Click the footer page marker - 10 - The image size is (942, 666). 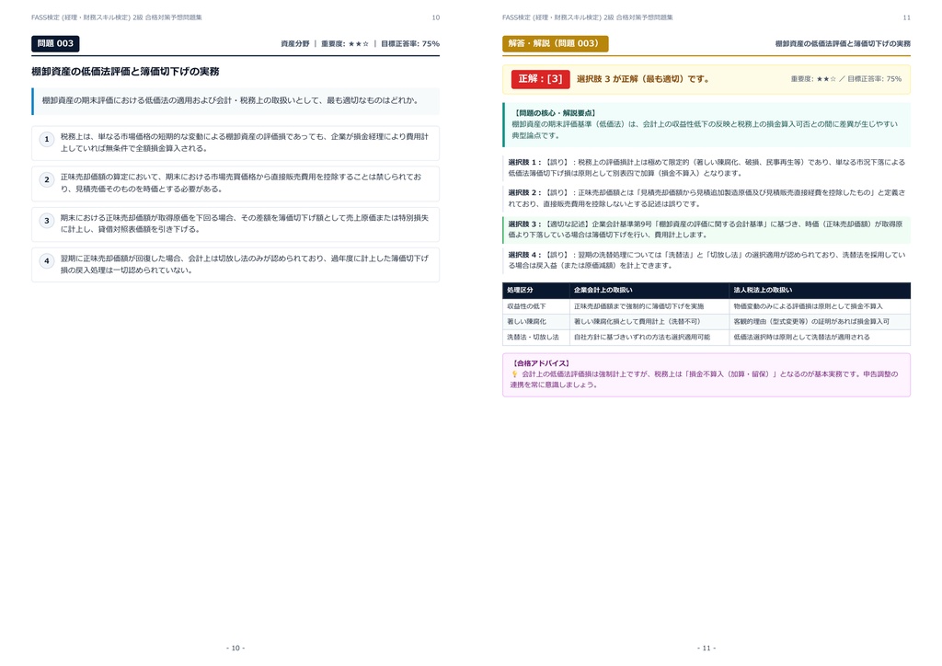click(235, 648)
